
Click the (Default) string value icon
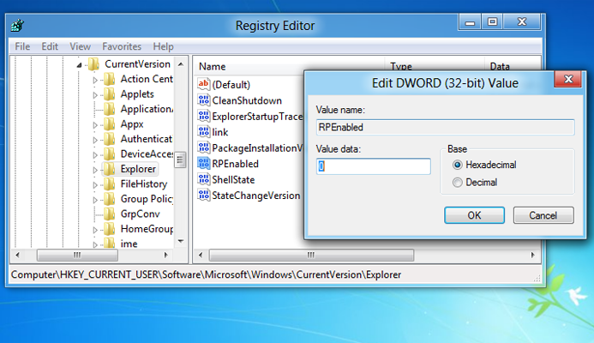[203, 84]
